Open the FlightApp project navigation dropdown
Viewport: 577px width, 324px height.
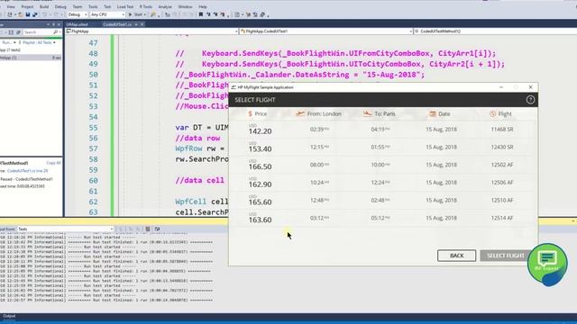coord(152,31)
